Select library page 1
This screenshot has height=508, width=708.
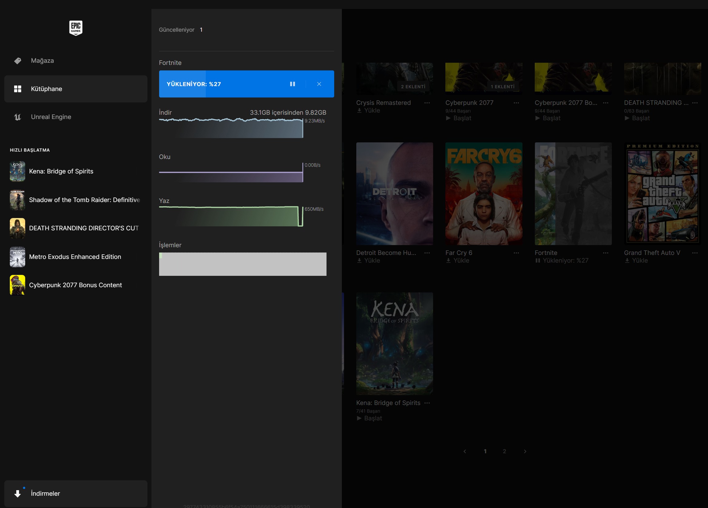tap(485, 451)
